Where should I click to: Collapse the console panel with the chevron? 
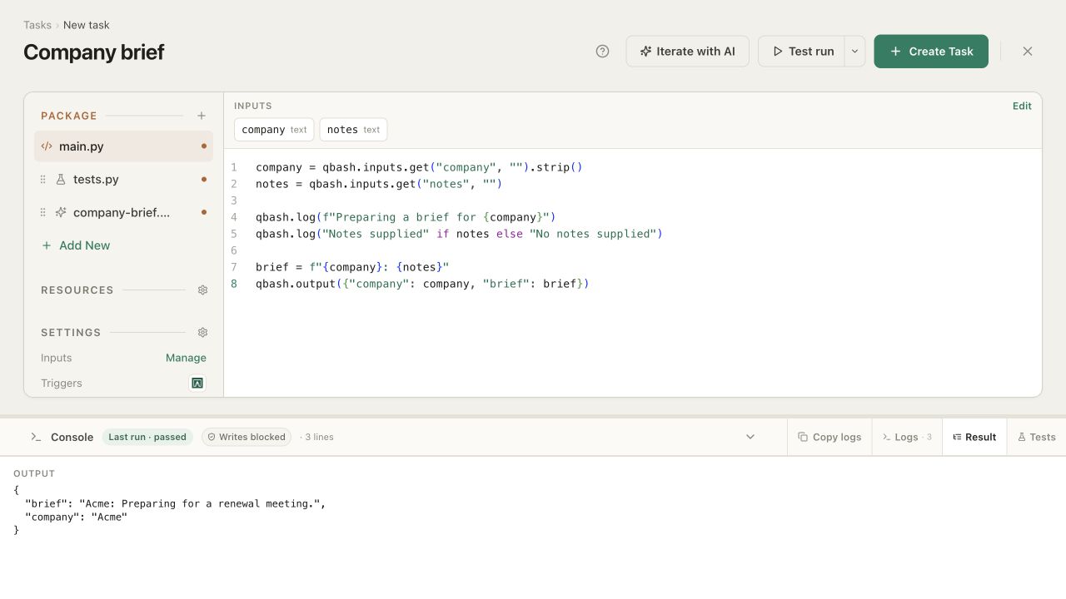(x=750, y=437)
